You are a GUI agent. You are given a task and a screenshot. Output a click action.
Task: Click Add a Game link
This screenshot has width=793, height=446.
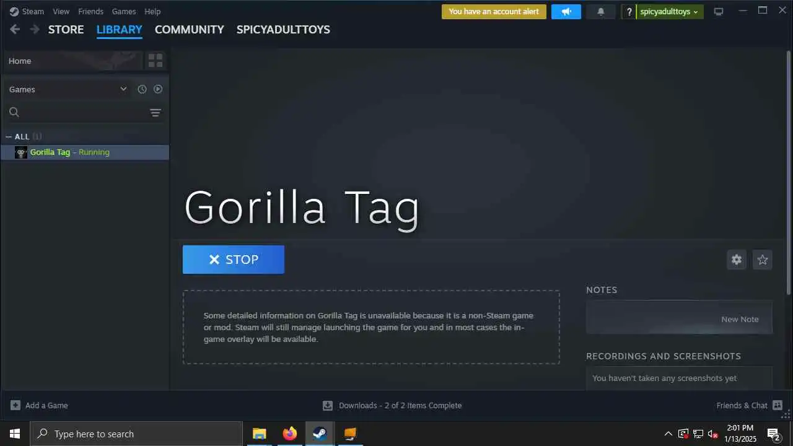[46, 405]
